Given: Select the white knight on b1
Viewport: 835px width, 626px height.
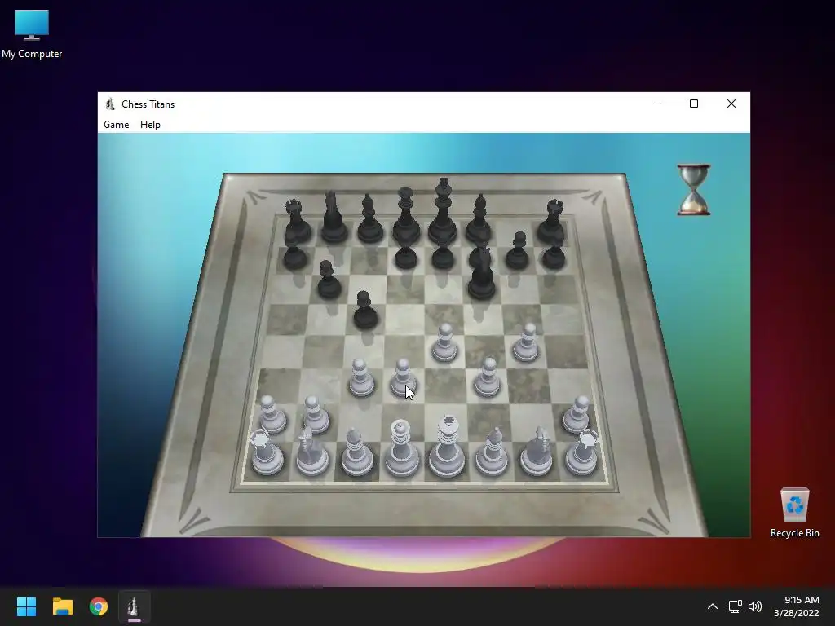Looking at the screenshot, I should coord(311,452).
